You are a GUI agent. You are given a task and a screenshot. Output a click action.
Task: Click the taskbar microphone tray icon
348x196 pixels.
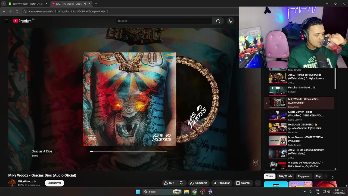coord(310,192)
